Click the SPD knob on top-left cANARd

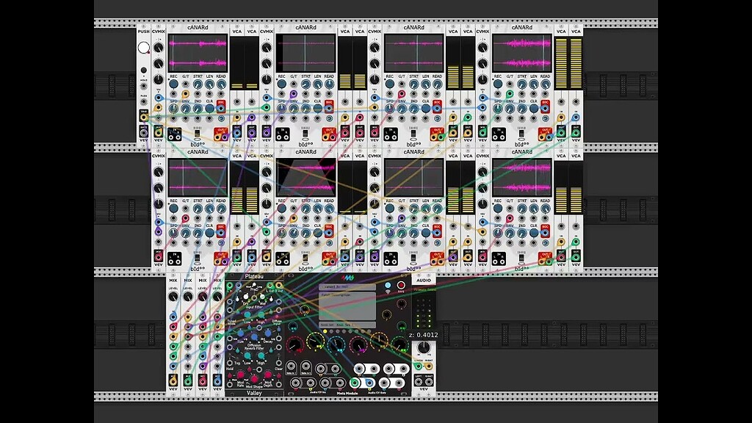(173, 109)
